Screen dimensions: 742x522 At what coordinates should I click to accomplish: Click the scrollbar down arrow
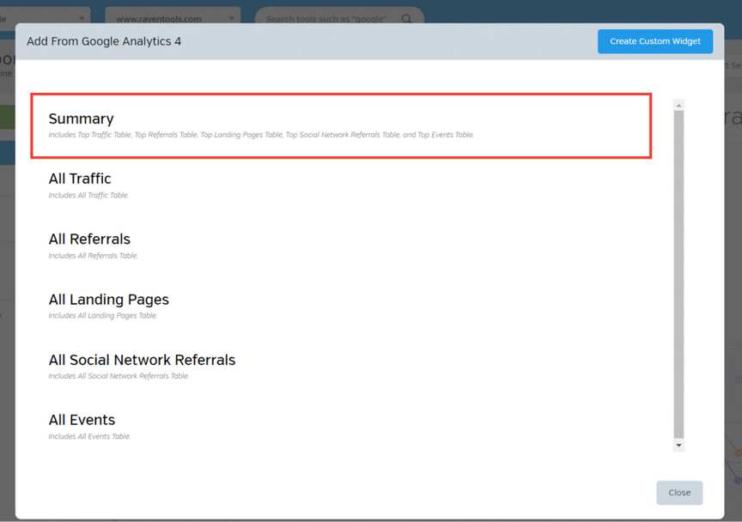[x=678, y=446]
